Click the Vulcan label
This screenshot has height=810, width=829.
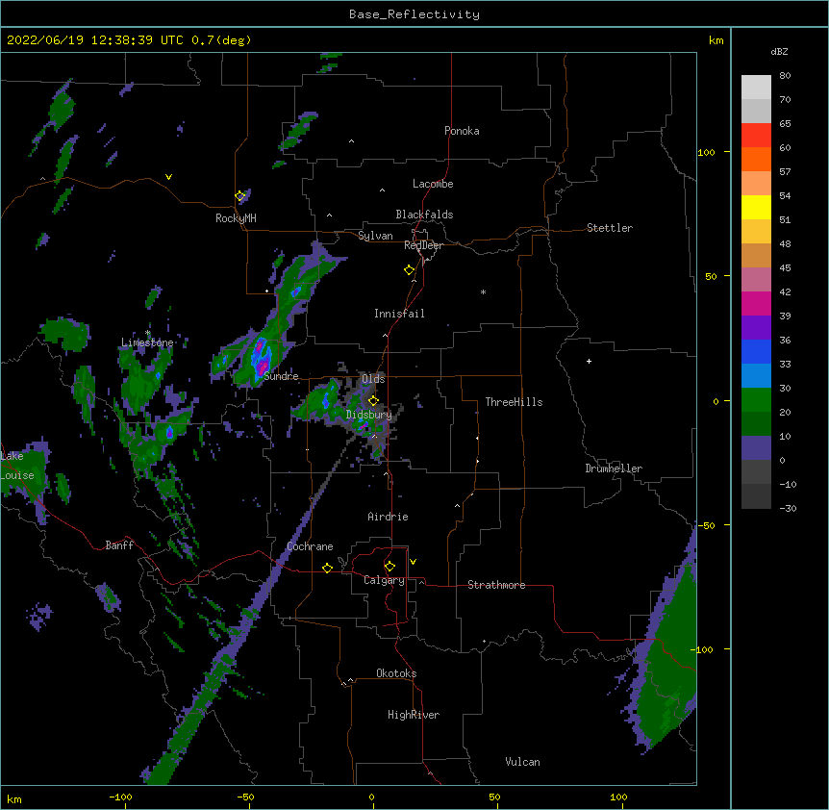[x=522, y=762]
